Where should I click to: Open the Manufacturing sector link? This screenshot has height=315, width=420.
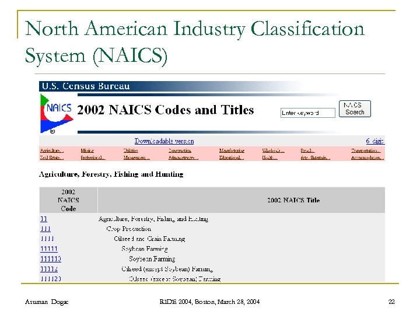[x=232, y=150]
